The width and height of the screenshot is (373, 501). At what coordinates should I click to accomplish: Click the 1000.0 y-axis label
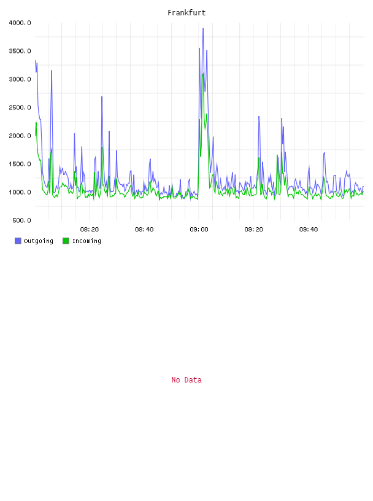point(20,192)
